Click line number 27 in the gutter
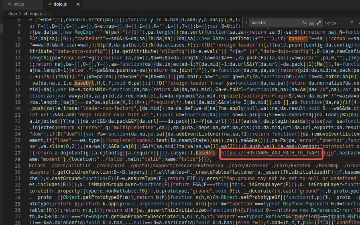The image size is (360, 225). click(18, 153)
